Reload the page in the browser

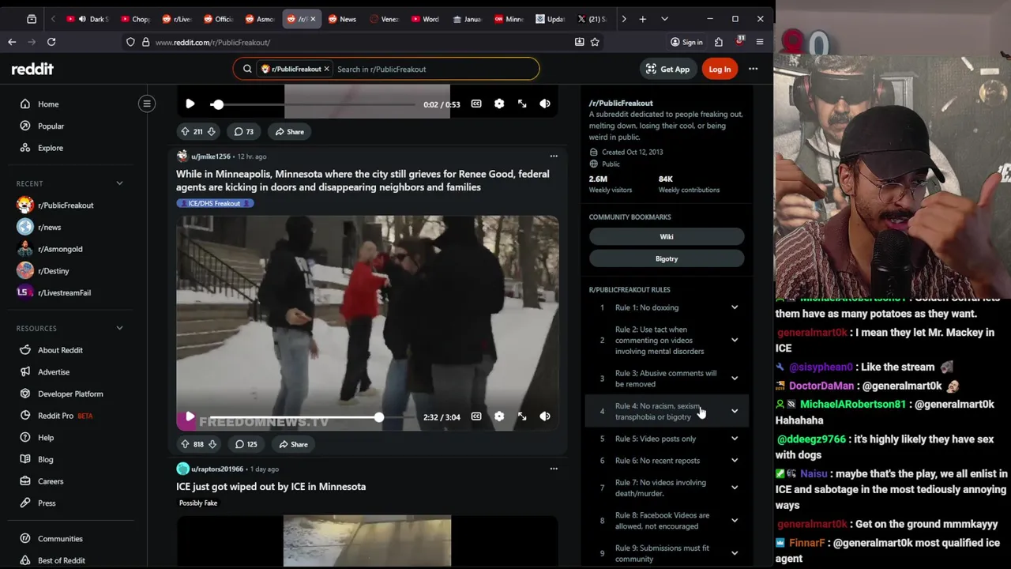click(x=51, y=42)
